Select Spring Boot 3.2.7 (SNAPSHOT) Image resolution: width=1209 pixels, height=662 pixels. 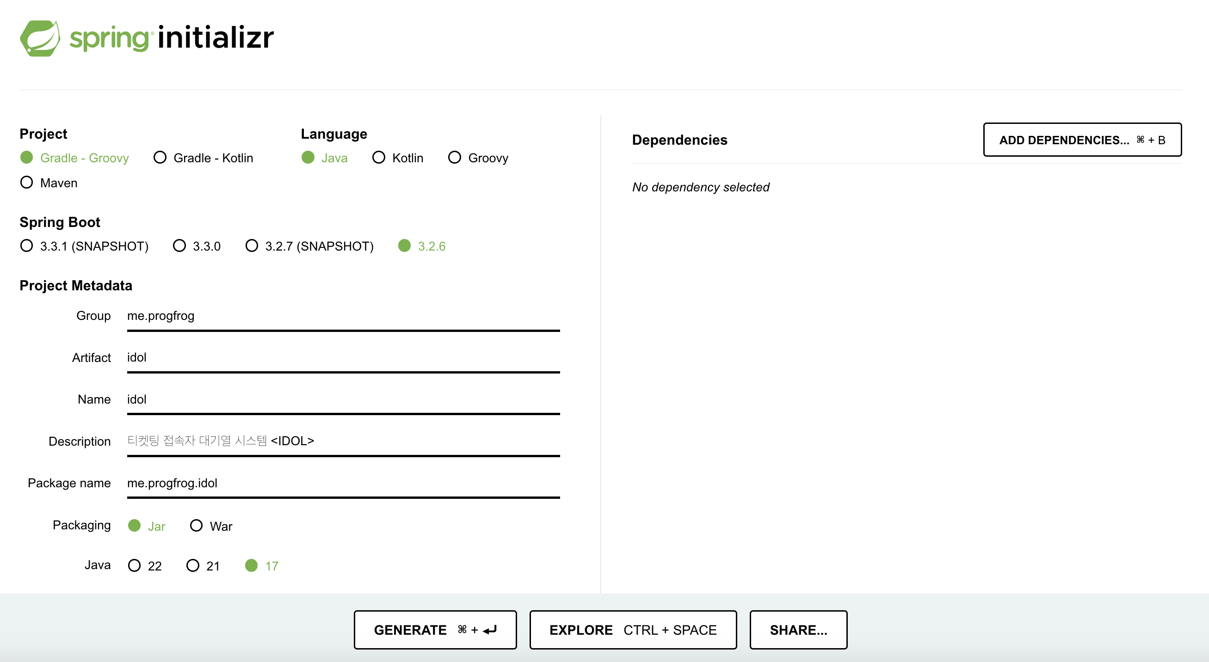[x=252, y=246]
